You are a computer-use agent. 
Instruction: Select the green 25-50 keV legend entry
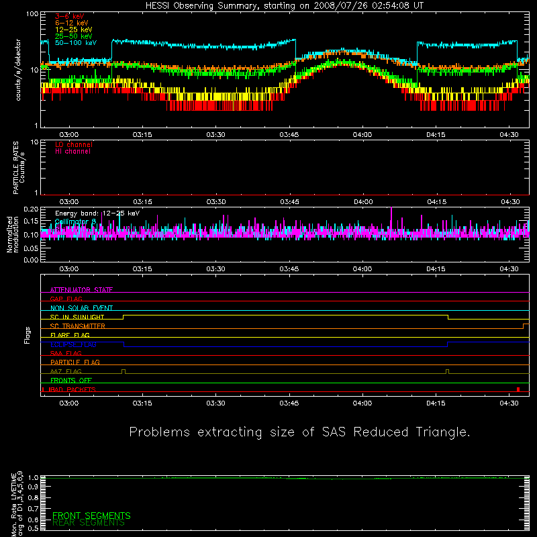(x=74, y=36)
